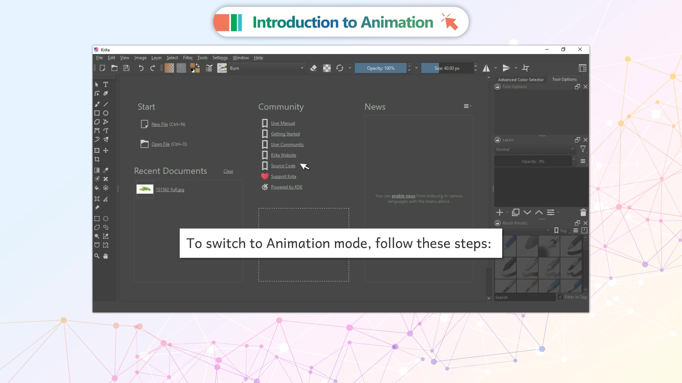This screenshot has height=383, width=682.
Task: Select the Transform tool
Action: coord(97,151)
